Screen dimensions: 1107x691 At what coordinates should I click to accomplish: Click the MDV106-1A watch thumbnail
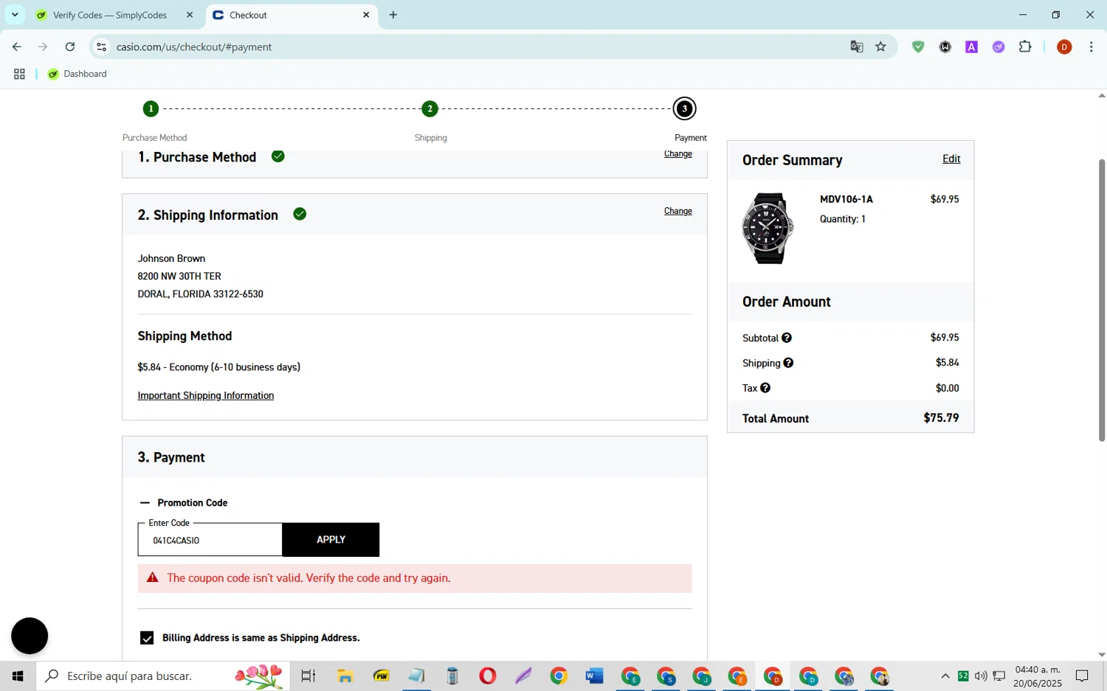(768, 229)
